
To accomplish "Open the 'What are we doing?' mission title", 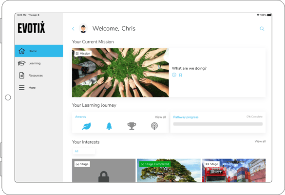I will pos(189,68).
